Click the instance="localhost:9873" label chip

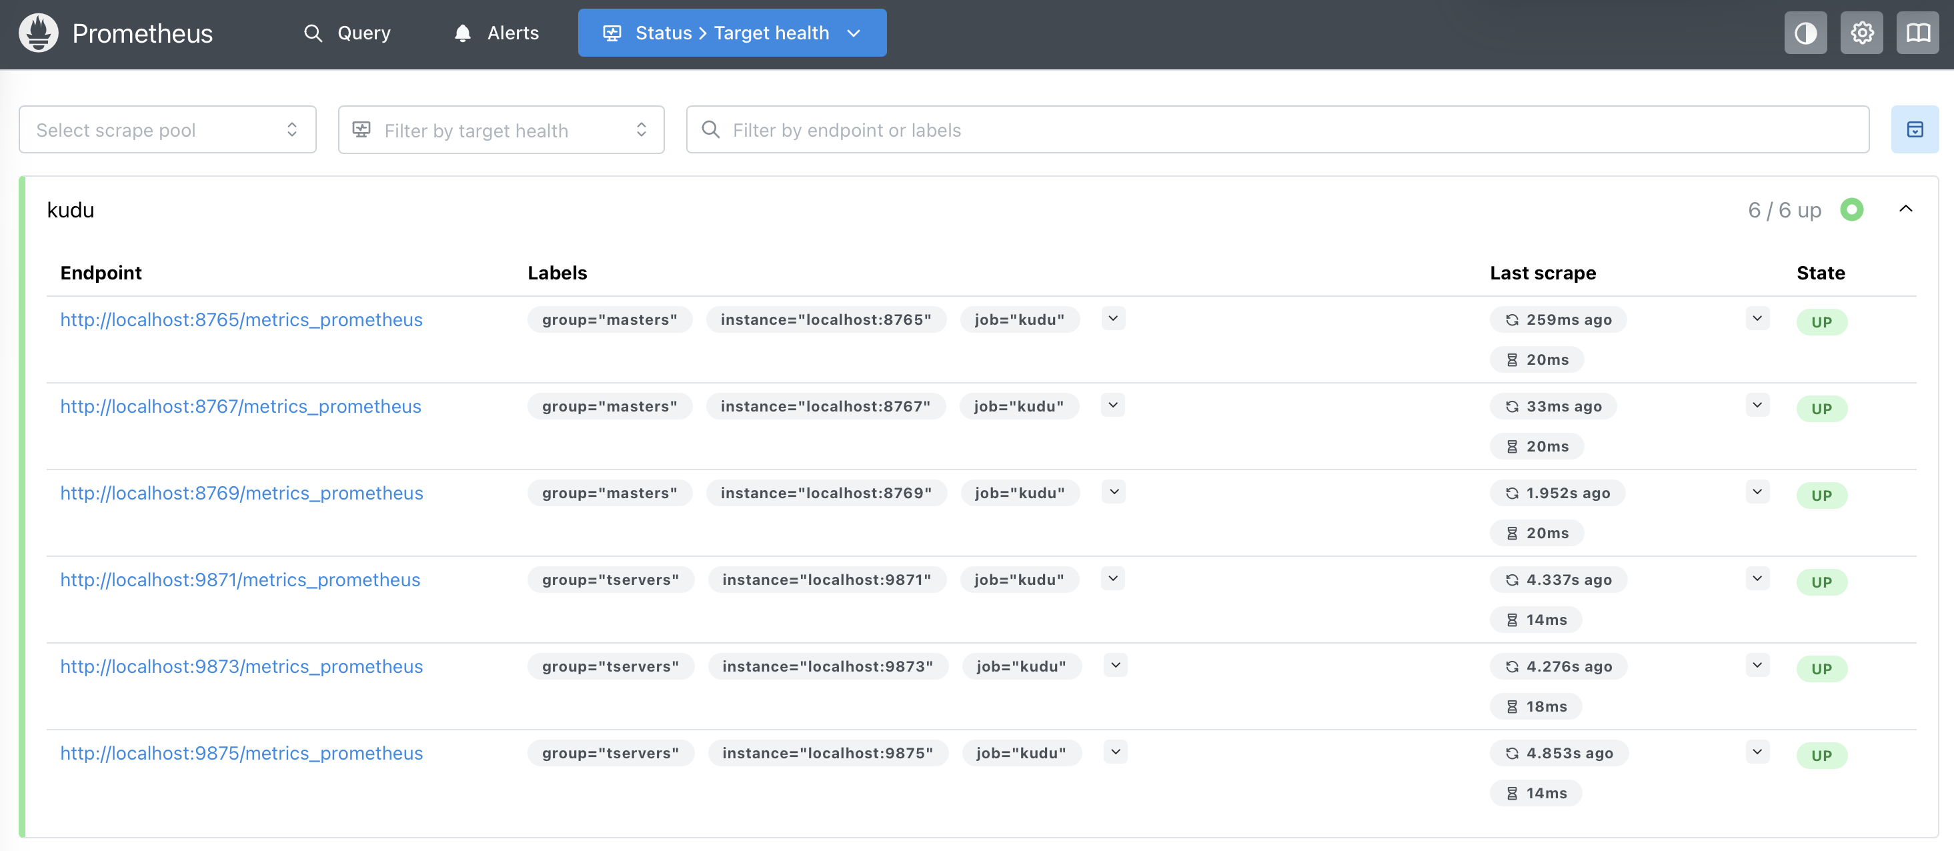828,666
